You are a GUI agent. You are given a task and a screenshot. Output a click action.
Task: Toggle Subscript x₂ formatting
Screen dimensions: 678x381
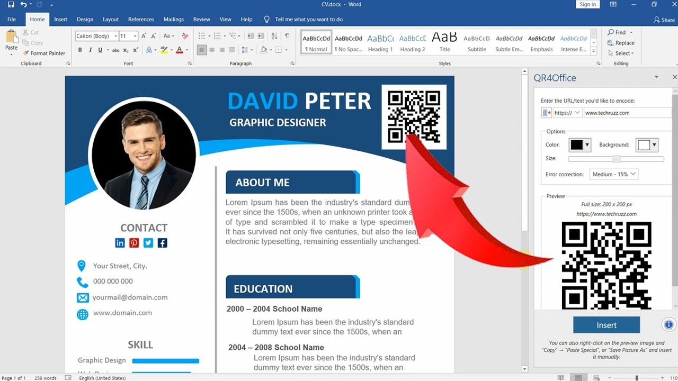[126, 50]
